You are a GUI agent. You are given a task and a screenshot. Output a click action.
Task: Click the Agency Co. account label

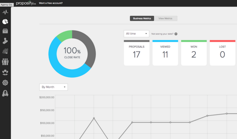coord(7,5)
